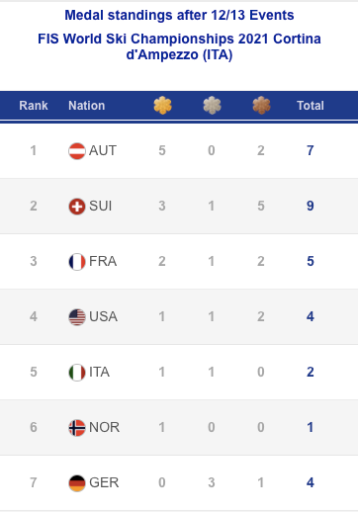Click Austria's total of 7 medals

point(311,150)
